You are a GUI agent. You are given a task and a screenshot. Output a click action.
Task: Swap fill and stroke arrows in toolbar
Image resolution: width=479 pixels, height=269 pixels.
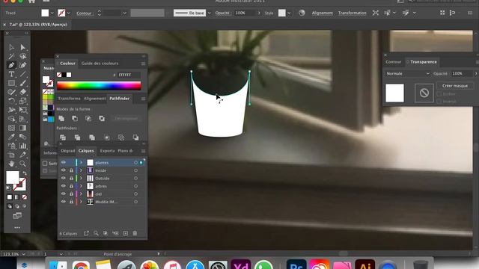(25, 173)
